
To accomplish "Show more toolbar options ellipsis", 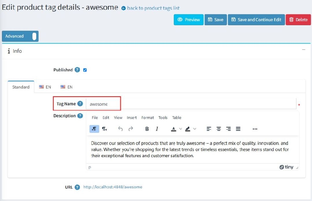I will tap(255, 129).
